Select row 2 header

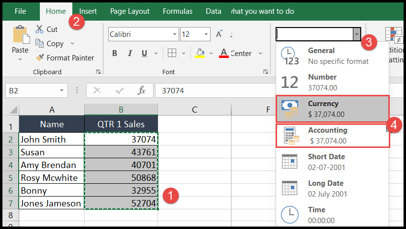[10, 139]
